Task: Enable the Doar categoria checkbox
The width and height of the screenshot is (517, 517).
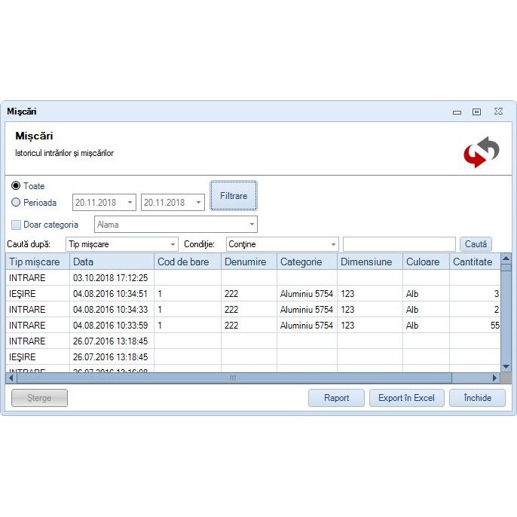Action: tap(17, 225)
